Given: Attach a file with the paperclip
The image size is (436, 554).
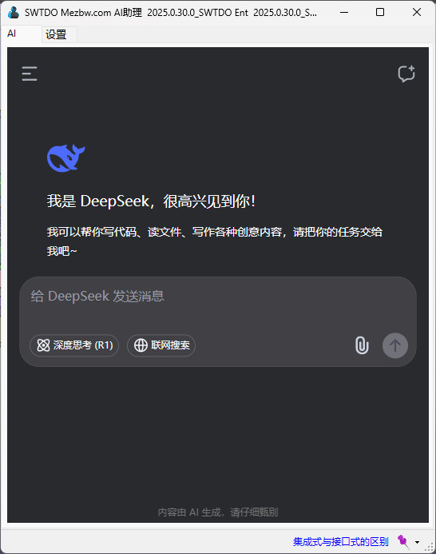Looking at the screenshot, I should pos(362,345).
